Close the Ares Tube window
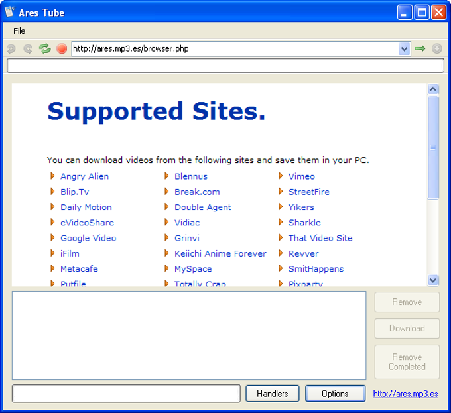Viewport: 451px width, 413px height. pyautogui.click(x=438, y=13)
